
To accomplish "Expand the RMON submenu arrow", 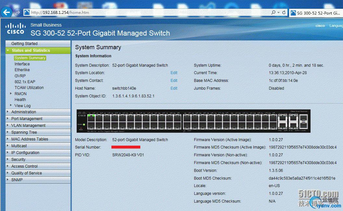I will (11, 94).
